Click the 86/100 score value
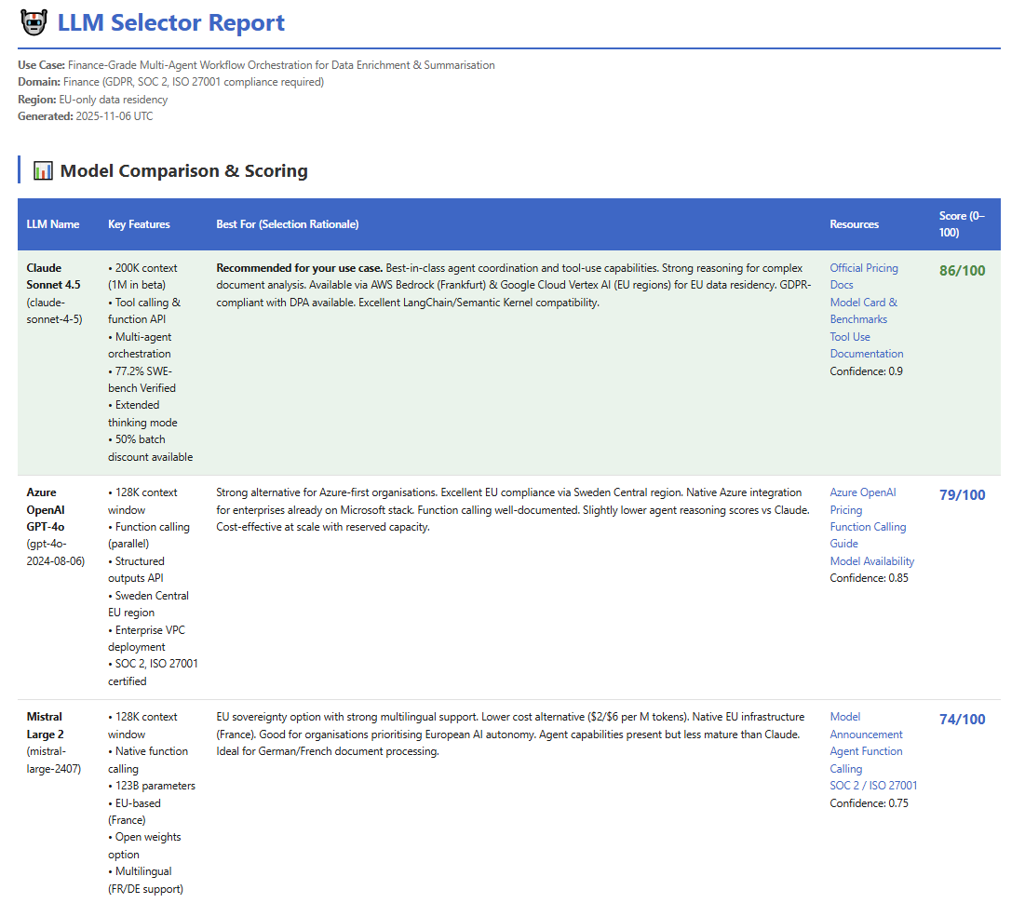Screen dimensions: 1025x903 point(963,270)
